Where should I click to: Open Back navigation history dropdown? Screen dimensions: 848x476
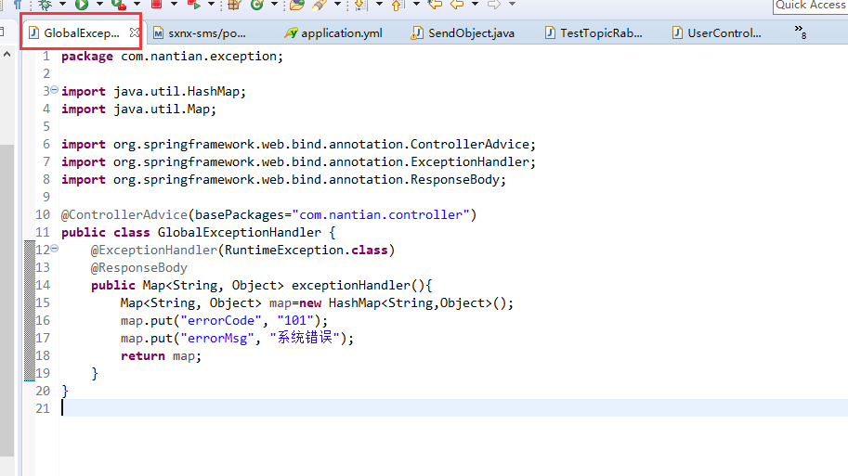475,5
